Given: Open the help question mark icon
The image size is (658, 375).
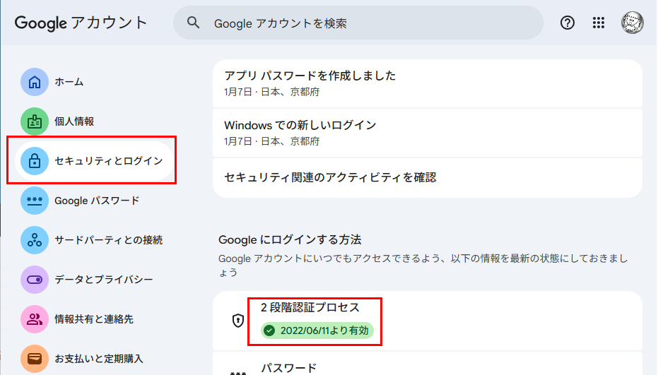Looking at the screenshot, I should (568, 23).
